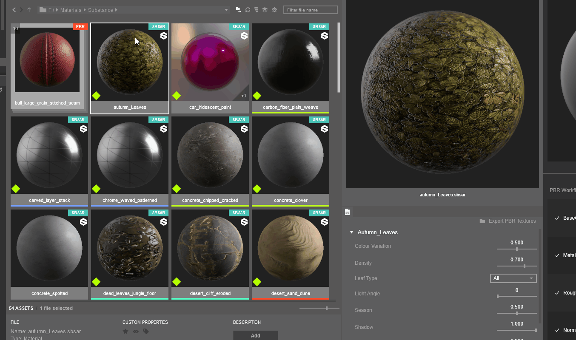Adjust the Density slider
Screen dimensions: 576x340
click(x=516, y=266)
